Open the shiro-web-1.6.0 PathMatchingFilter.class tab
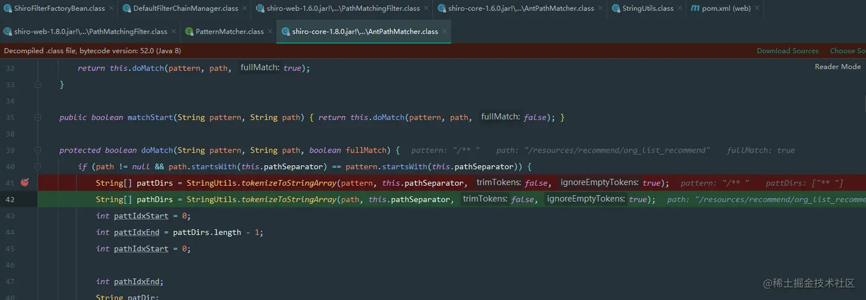The width and height of the screenshot is (866, 300). [343, 9]
